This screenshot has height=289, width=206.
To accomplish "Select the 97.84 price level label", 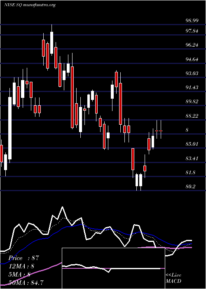I will tap(192, 31).
